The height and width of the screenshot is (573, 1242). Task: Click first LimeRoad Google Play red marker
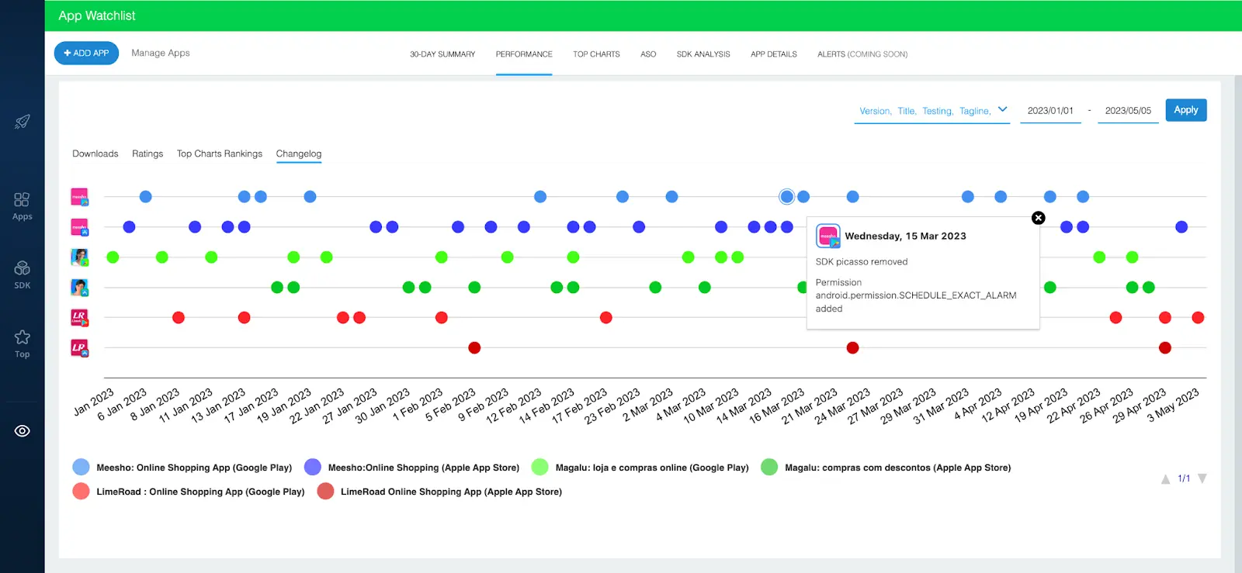(179, 318)
